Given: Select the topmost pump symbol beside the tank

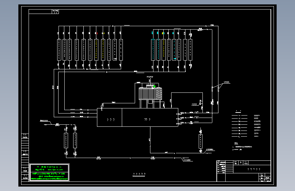Looking at the screenshot, I should coord(181,114).
